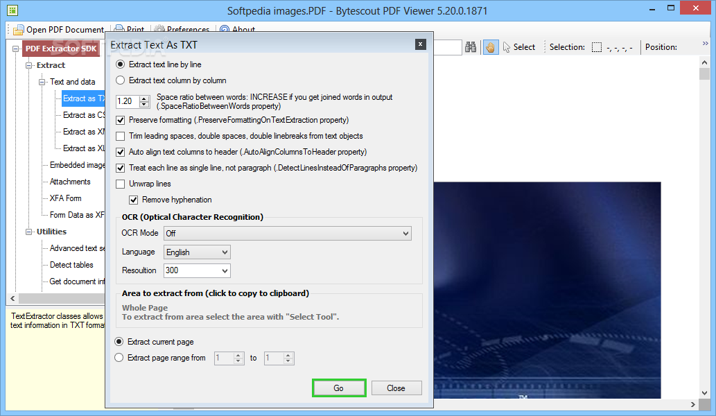The image size is (716, 416).
Task: Open the About toolbar item
Action: coord(238,29)
